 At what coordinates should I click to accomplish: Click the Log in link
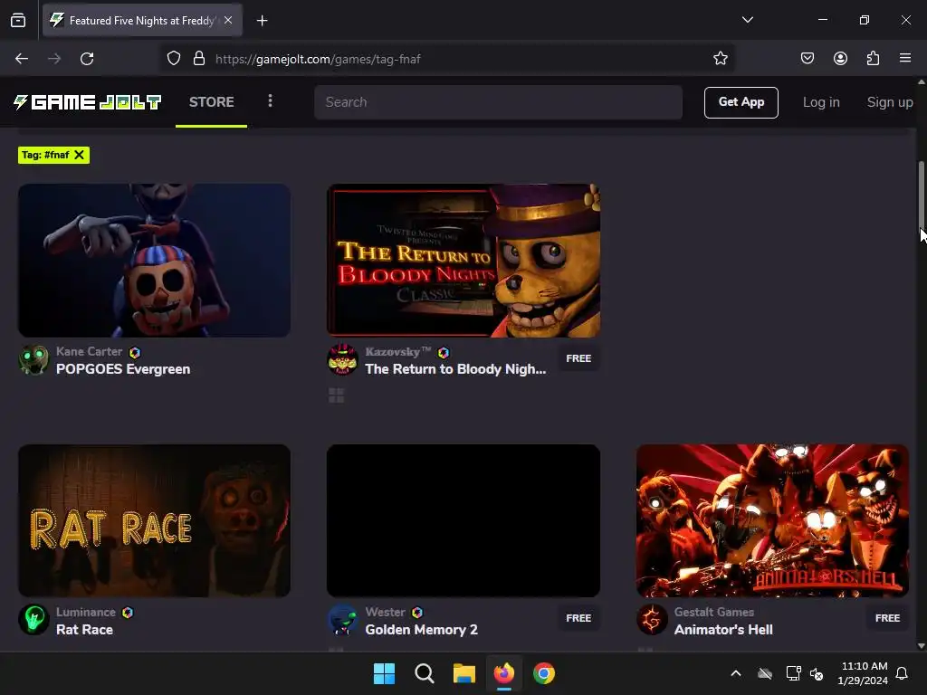pyautogui.click(x=820, y=102)
